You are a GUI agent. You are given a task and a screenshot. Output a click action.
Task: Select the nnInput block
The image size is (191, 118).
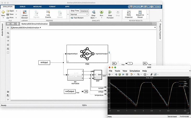tap(44, 62)
